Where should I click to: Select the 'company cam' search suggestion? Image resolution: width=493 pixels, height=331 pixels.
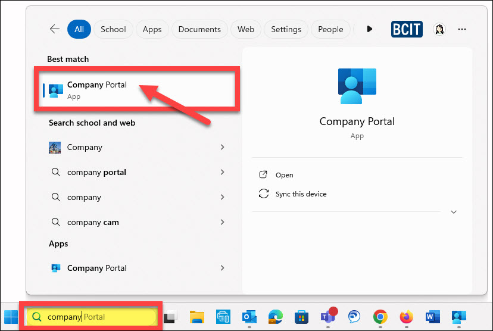[137, 222]
